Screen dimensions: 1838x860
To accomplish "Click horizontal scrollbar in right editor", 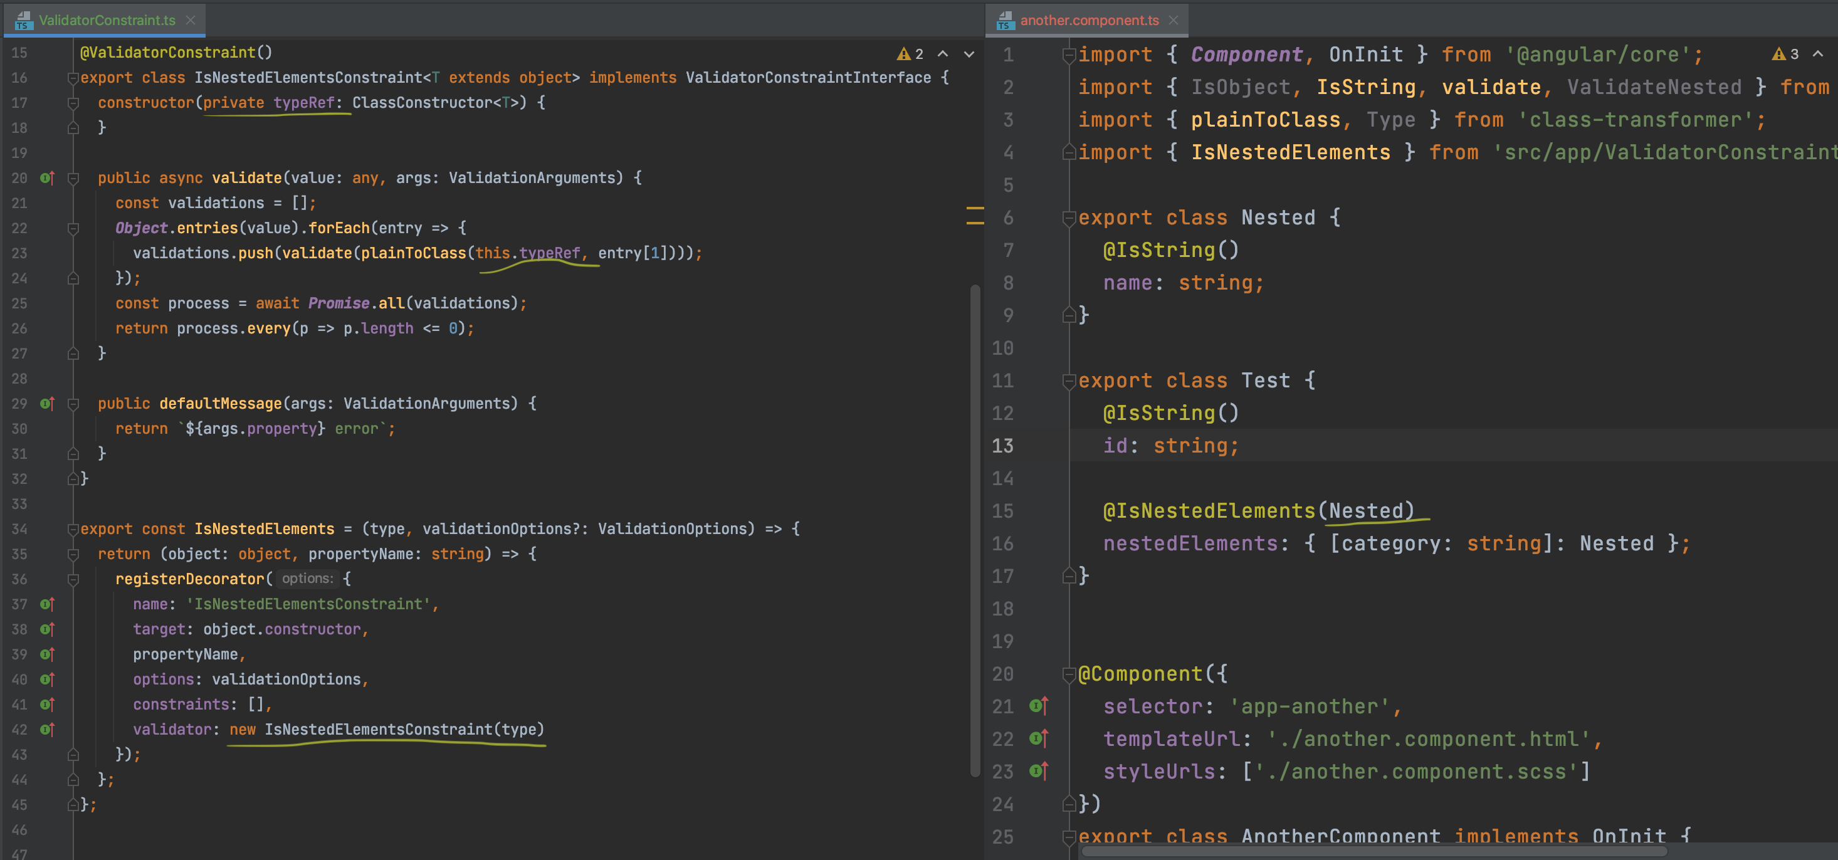I will pos(1373,851).
